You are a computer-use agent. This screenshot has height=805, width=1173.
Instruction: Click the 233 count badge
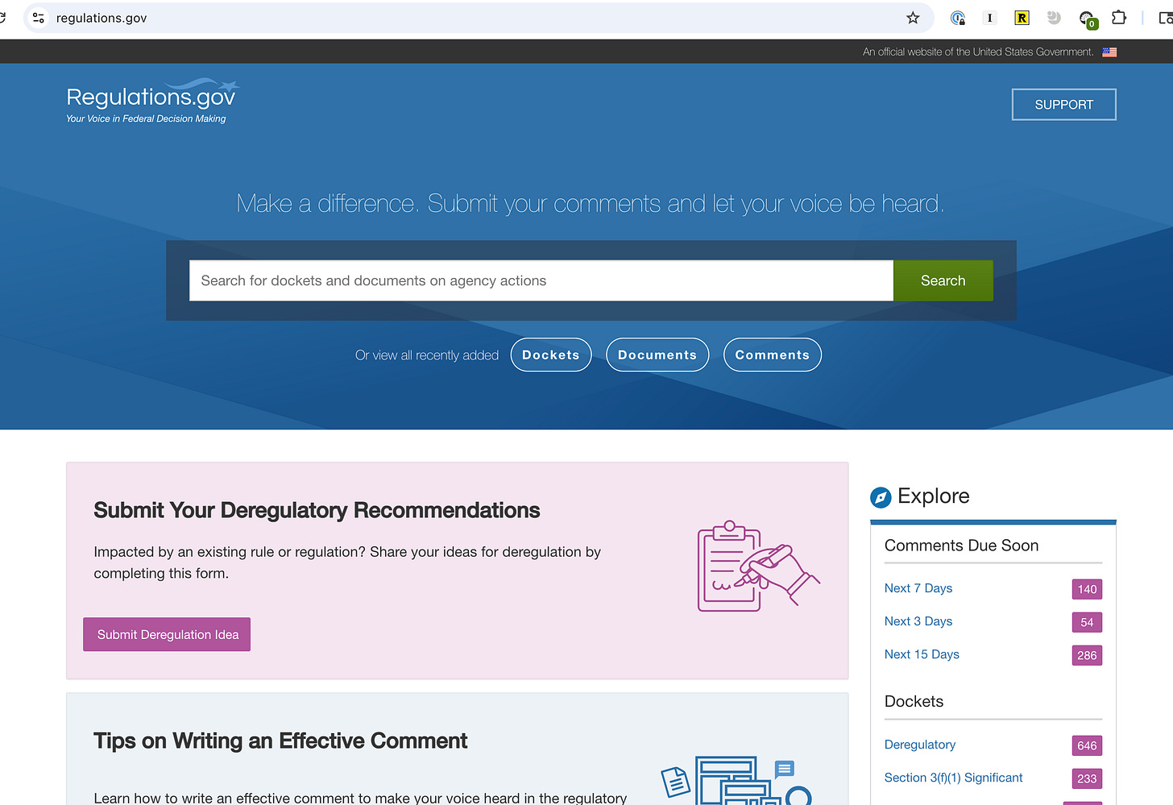point(1087,778)
